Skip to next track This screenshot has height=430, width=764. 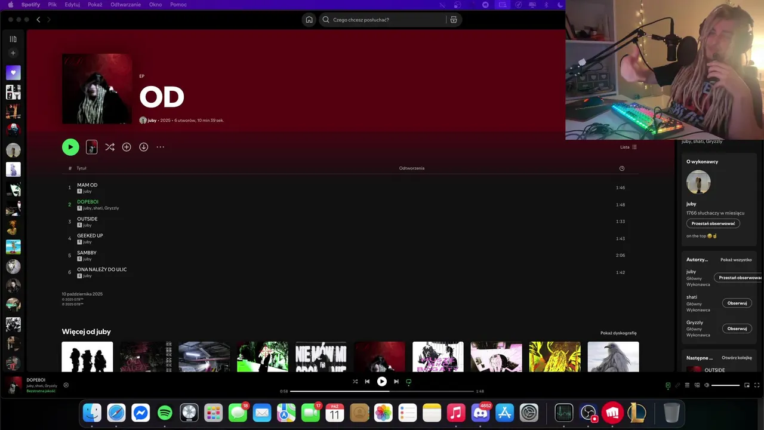(x=396, y=382)
